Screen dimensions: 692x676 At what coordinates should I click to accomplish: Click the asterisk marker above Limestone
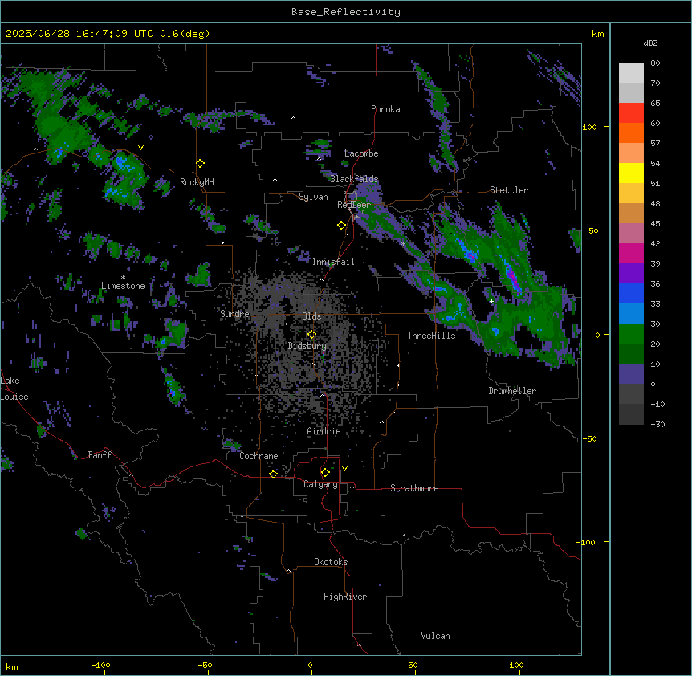pyautogui.click(x=123, y=278)
